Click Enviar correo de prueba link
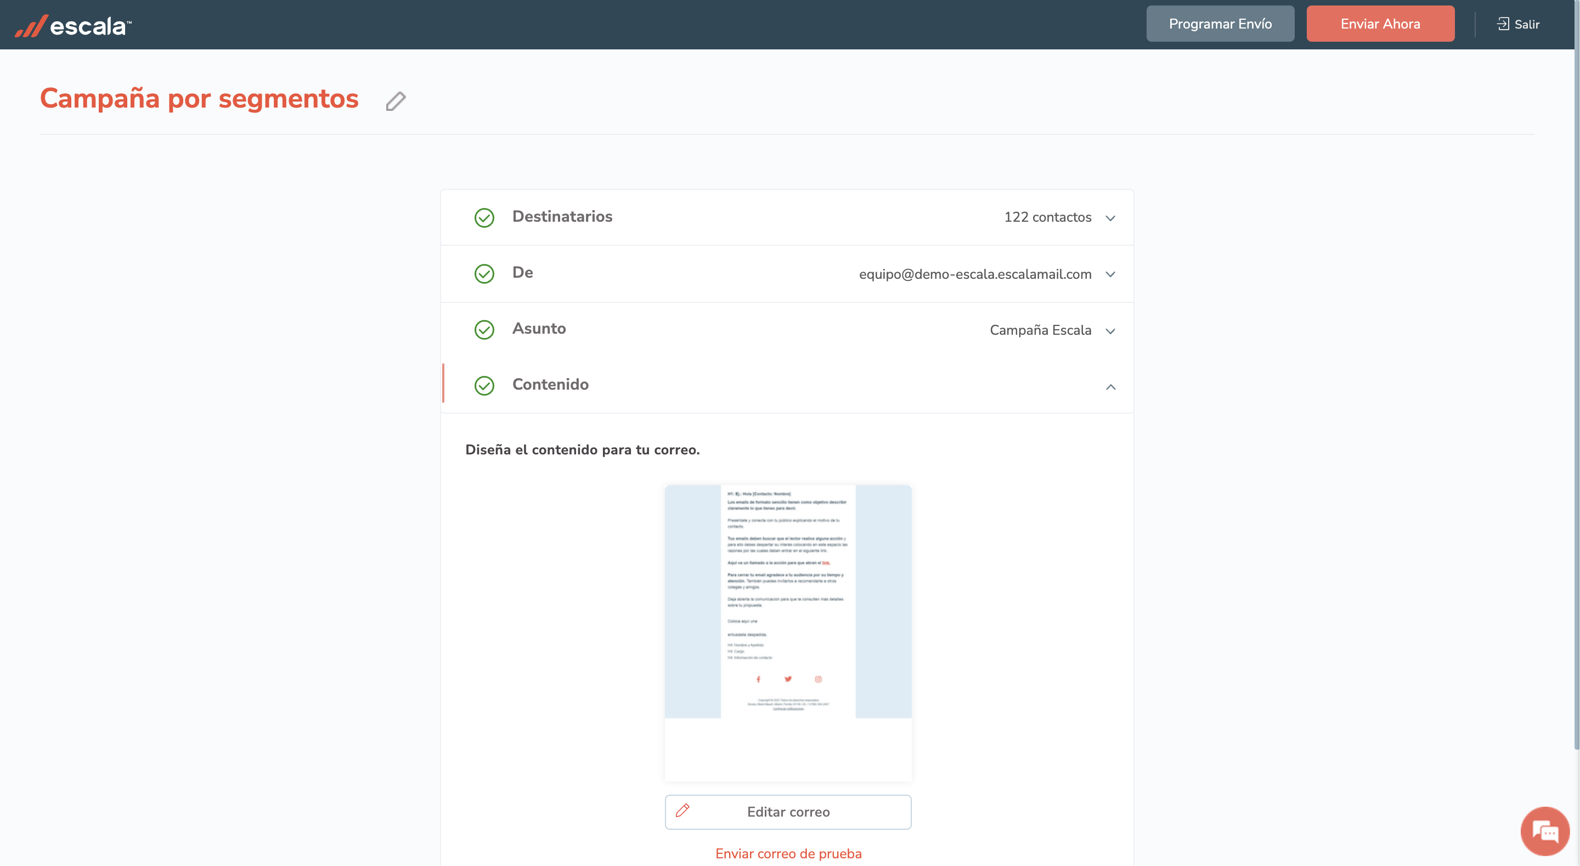The height and width of the screenshot is (866, 1580). 788,854
